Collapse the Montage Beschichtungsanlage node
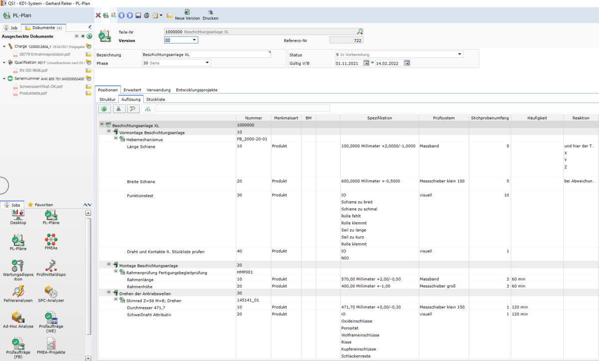 click(x=109, y=265)
